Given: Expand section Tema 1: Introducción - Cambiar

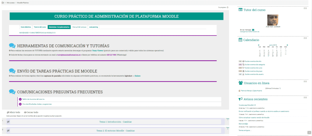Looking at the screenshot, I should pos(115,122).
